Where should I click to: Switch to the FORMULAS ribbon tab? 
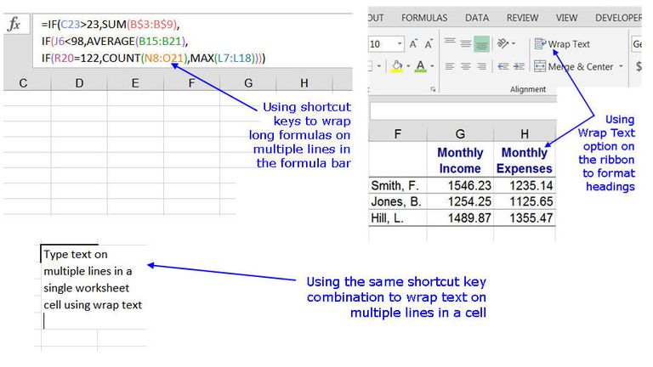(424, 18)
